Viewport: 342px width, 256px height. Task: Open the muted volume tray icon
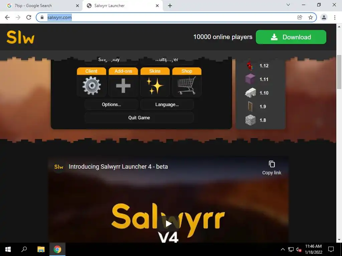299,249
